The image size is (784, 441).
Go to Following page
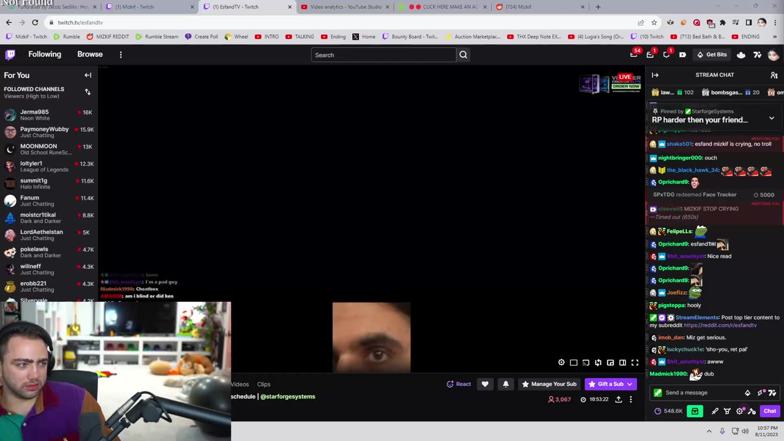point(45,55)
